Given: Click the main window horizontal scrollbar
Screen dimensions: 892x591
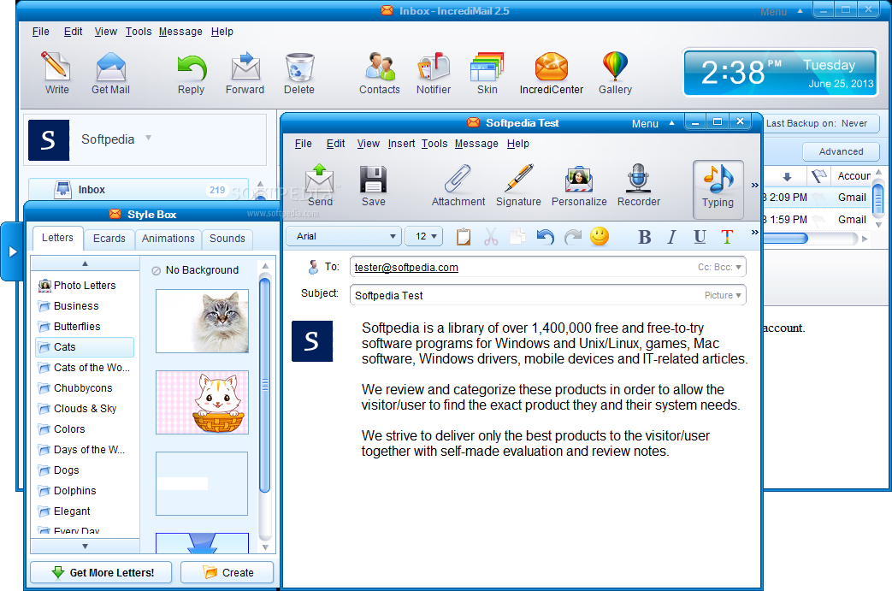Looking at the screenshot, I should [x=786, y=239].
